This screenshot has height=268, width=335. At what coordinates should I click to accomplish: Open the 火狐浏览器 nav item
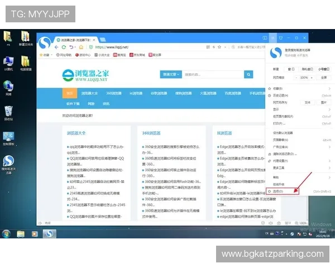click(208, 93)
